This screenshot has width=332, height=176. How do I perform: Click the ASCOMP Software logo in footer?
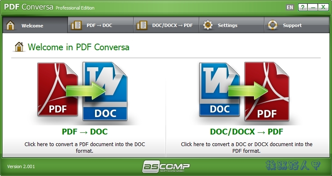(x=166, y=166)
